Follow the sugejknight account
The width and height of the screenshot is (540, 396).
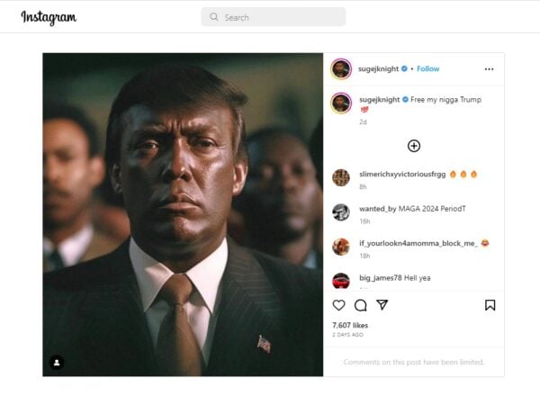[428, 69]
